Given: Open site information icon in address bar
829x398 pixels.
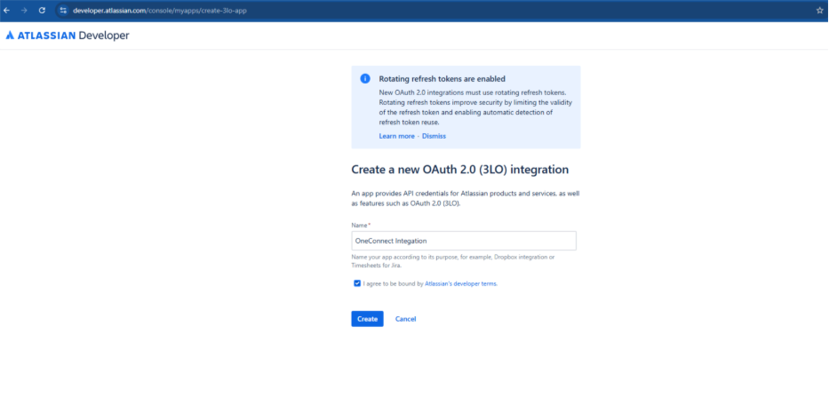Looking at the screenshot, I should (x=62, y=11).
